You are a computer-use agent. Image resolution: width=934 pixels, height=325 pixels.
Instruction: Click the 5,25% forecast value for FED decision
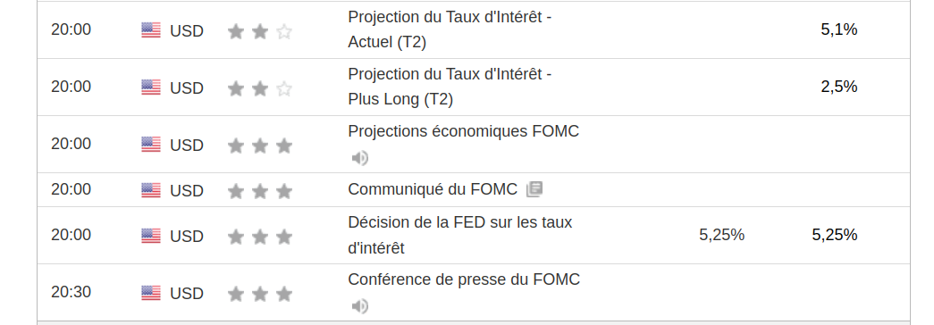click(721, 235)
